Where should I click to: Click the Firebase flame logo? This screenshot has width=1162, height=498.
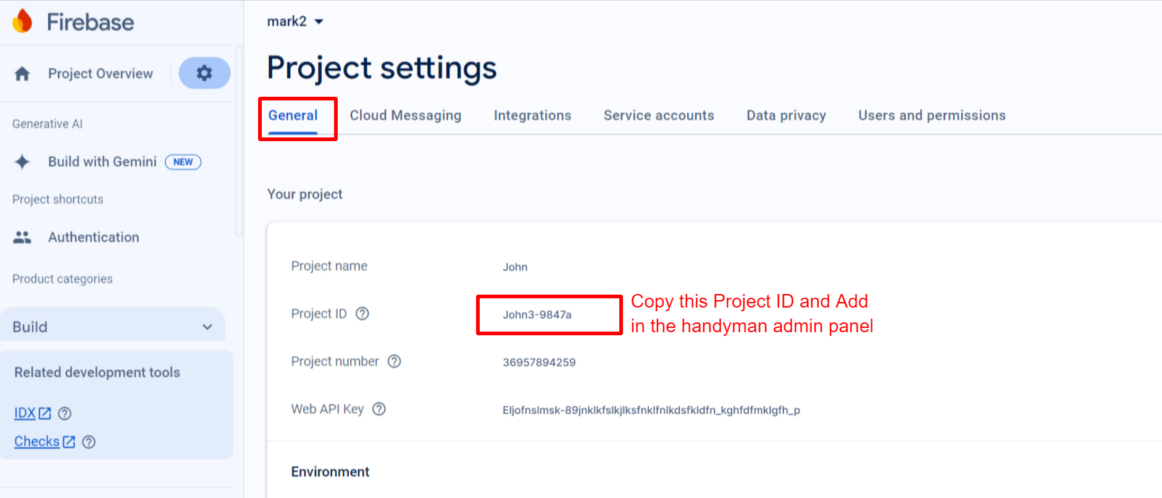(22, 22)
